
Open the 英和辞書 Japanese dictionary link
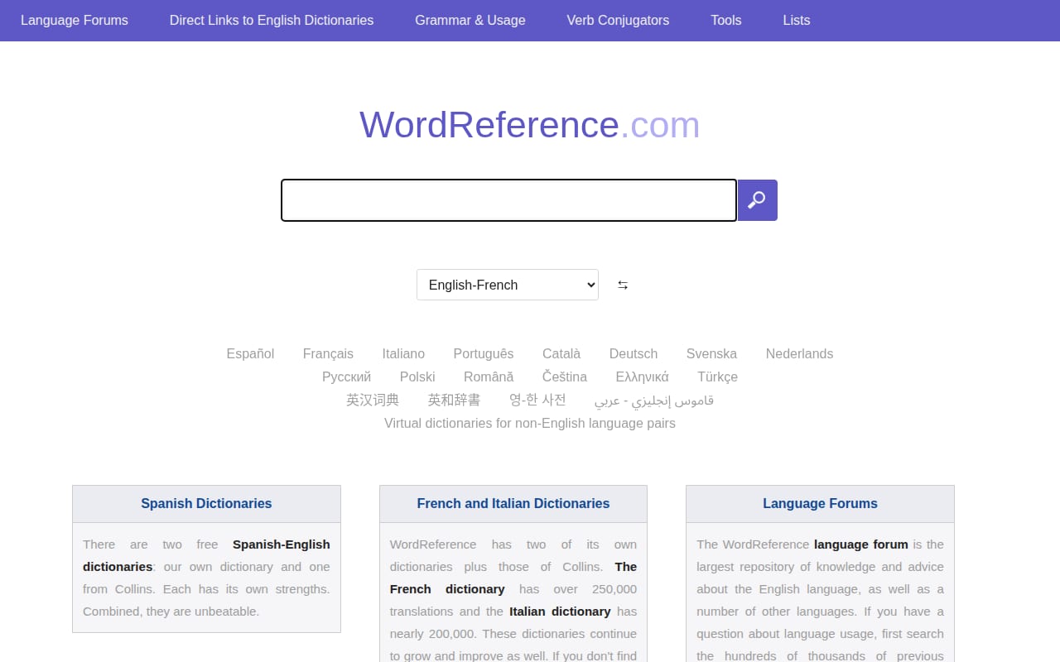(454, 400)
